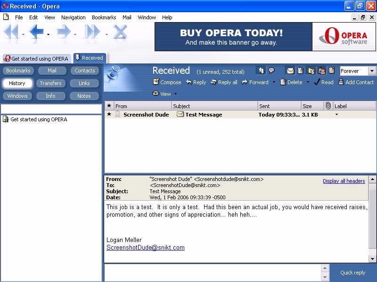Open Notes panel button
This screenshot has height=282, width=377.
84,96
